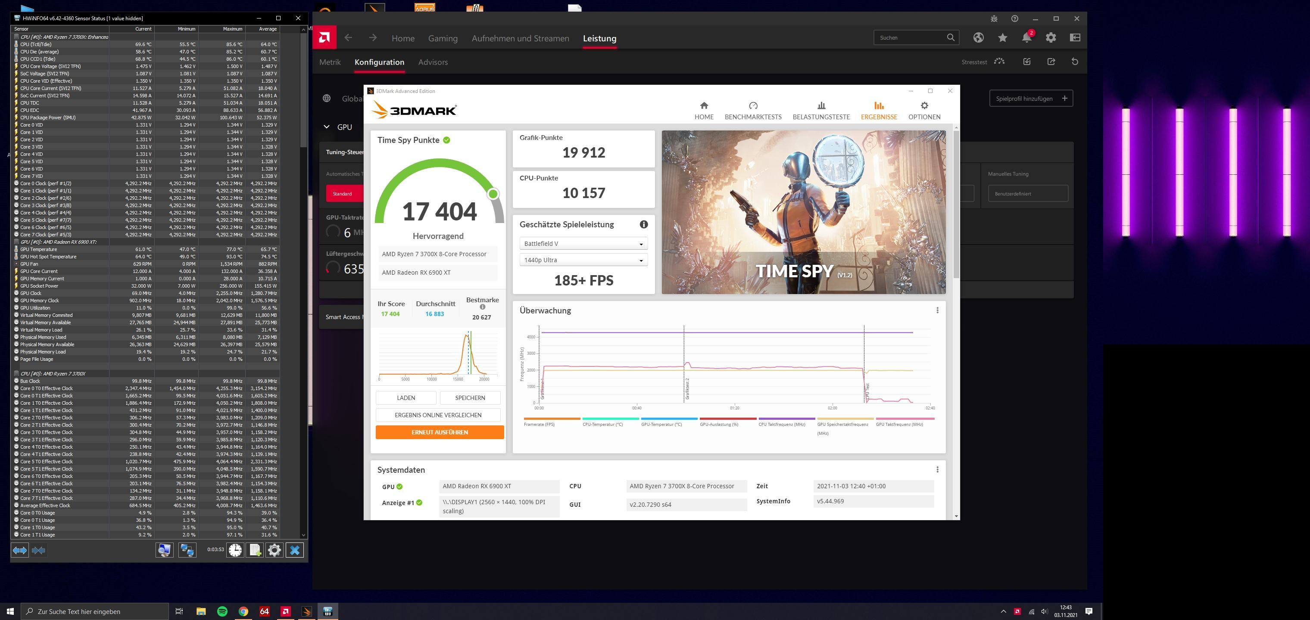Toggle GPU-Auslastung series in chart legend
The image size is (1310, 620).
coord(728,422)
